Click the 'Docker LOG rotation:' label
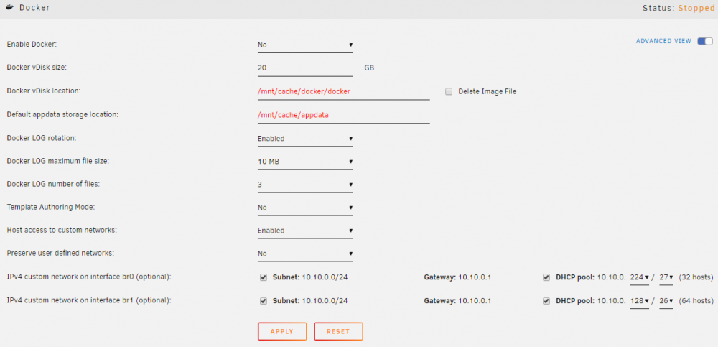This screenshot has height=347, width=718. tap(42, 138)
